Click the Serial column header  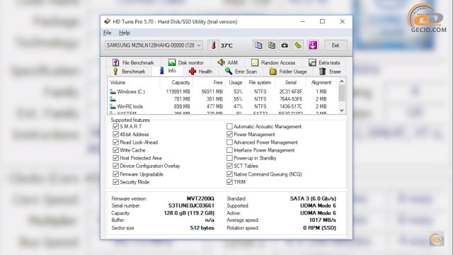point(291,82)
